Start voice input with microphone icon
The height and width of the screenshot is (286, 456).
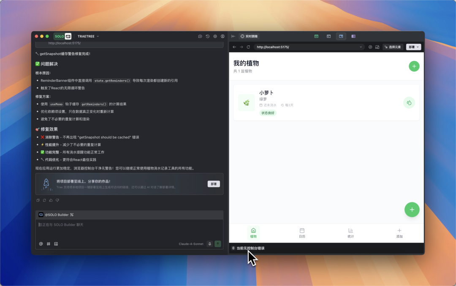point(210,244)
